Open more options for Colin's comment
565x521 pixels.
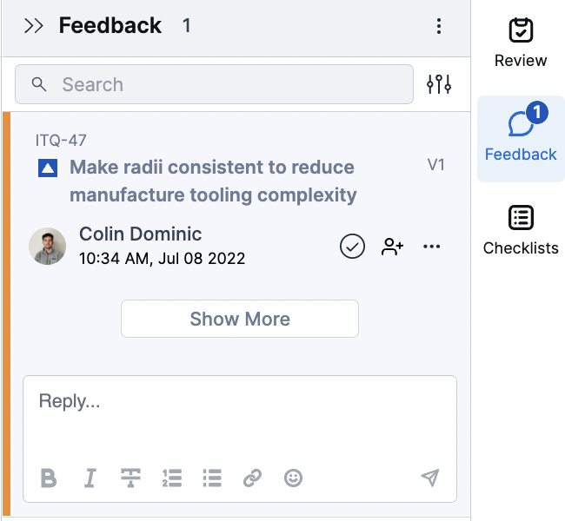click(x=432, y=247)
